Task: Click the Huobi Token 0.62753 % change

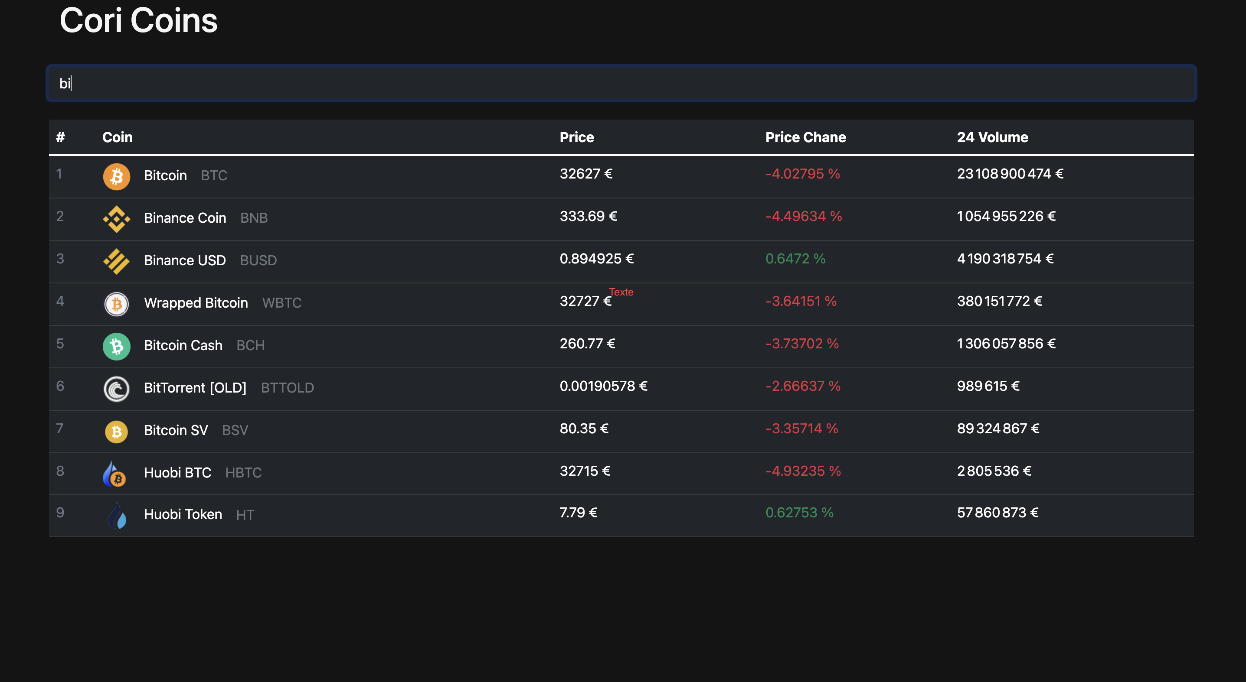Action: (x=799, y=513)
